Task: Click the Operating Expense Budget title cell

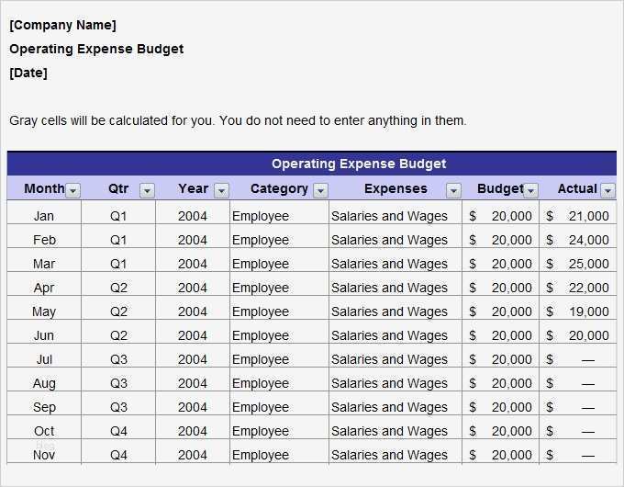Action: pyautogui.click(x=96, y=49)
